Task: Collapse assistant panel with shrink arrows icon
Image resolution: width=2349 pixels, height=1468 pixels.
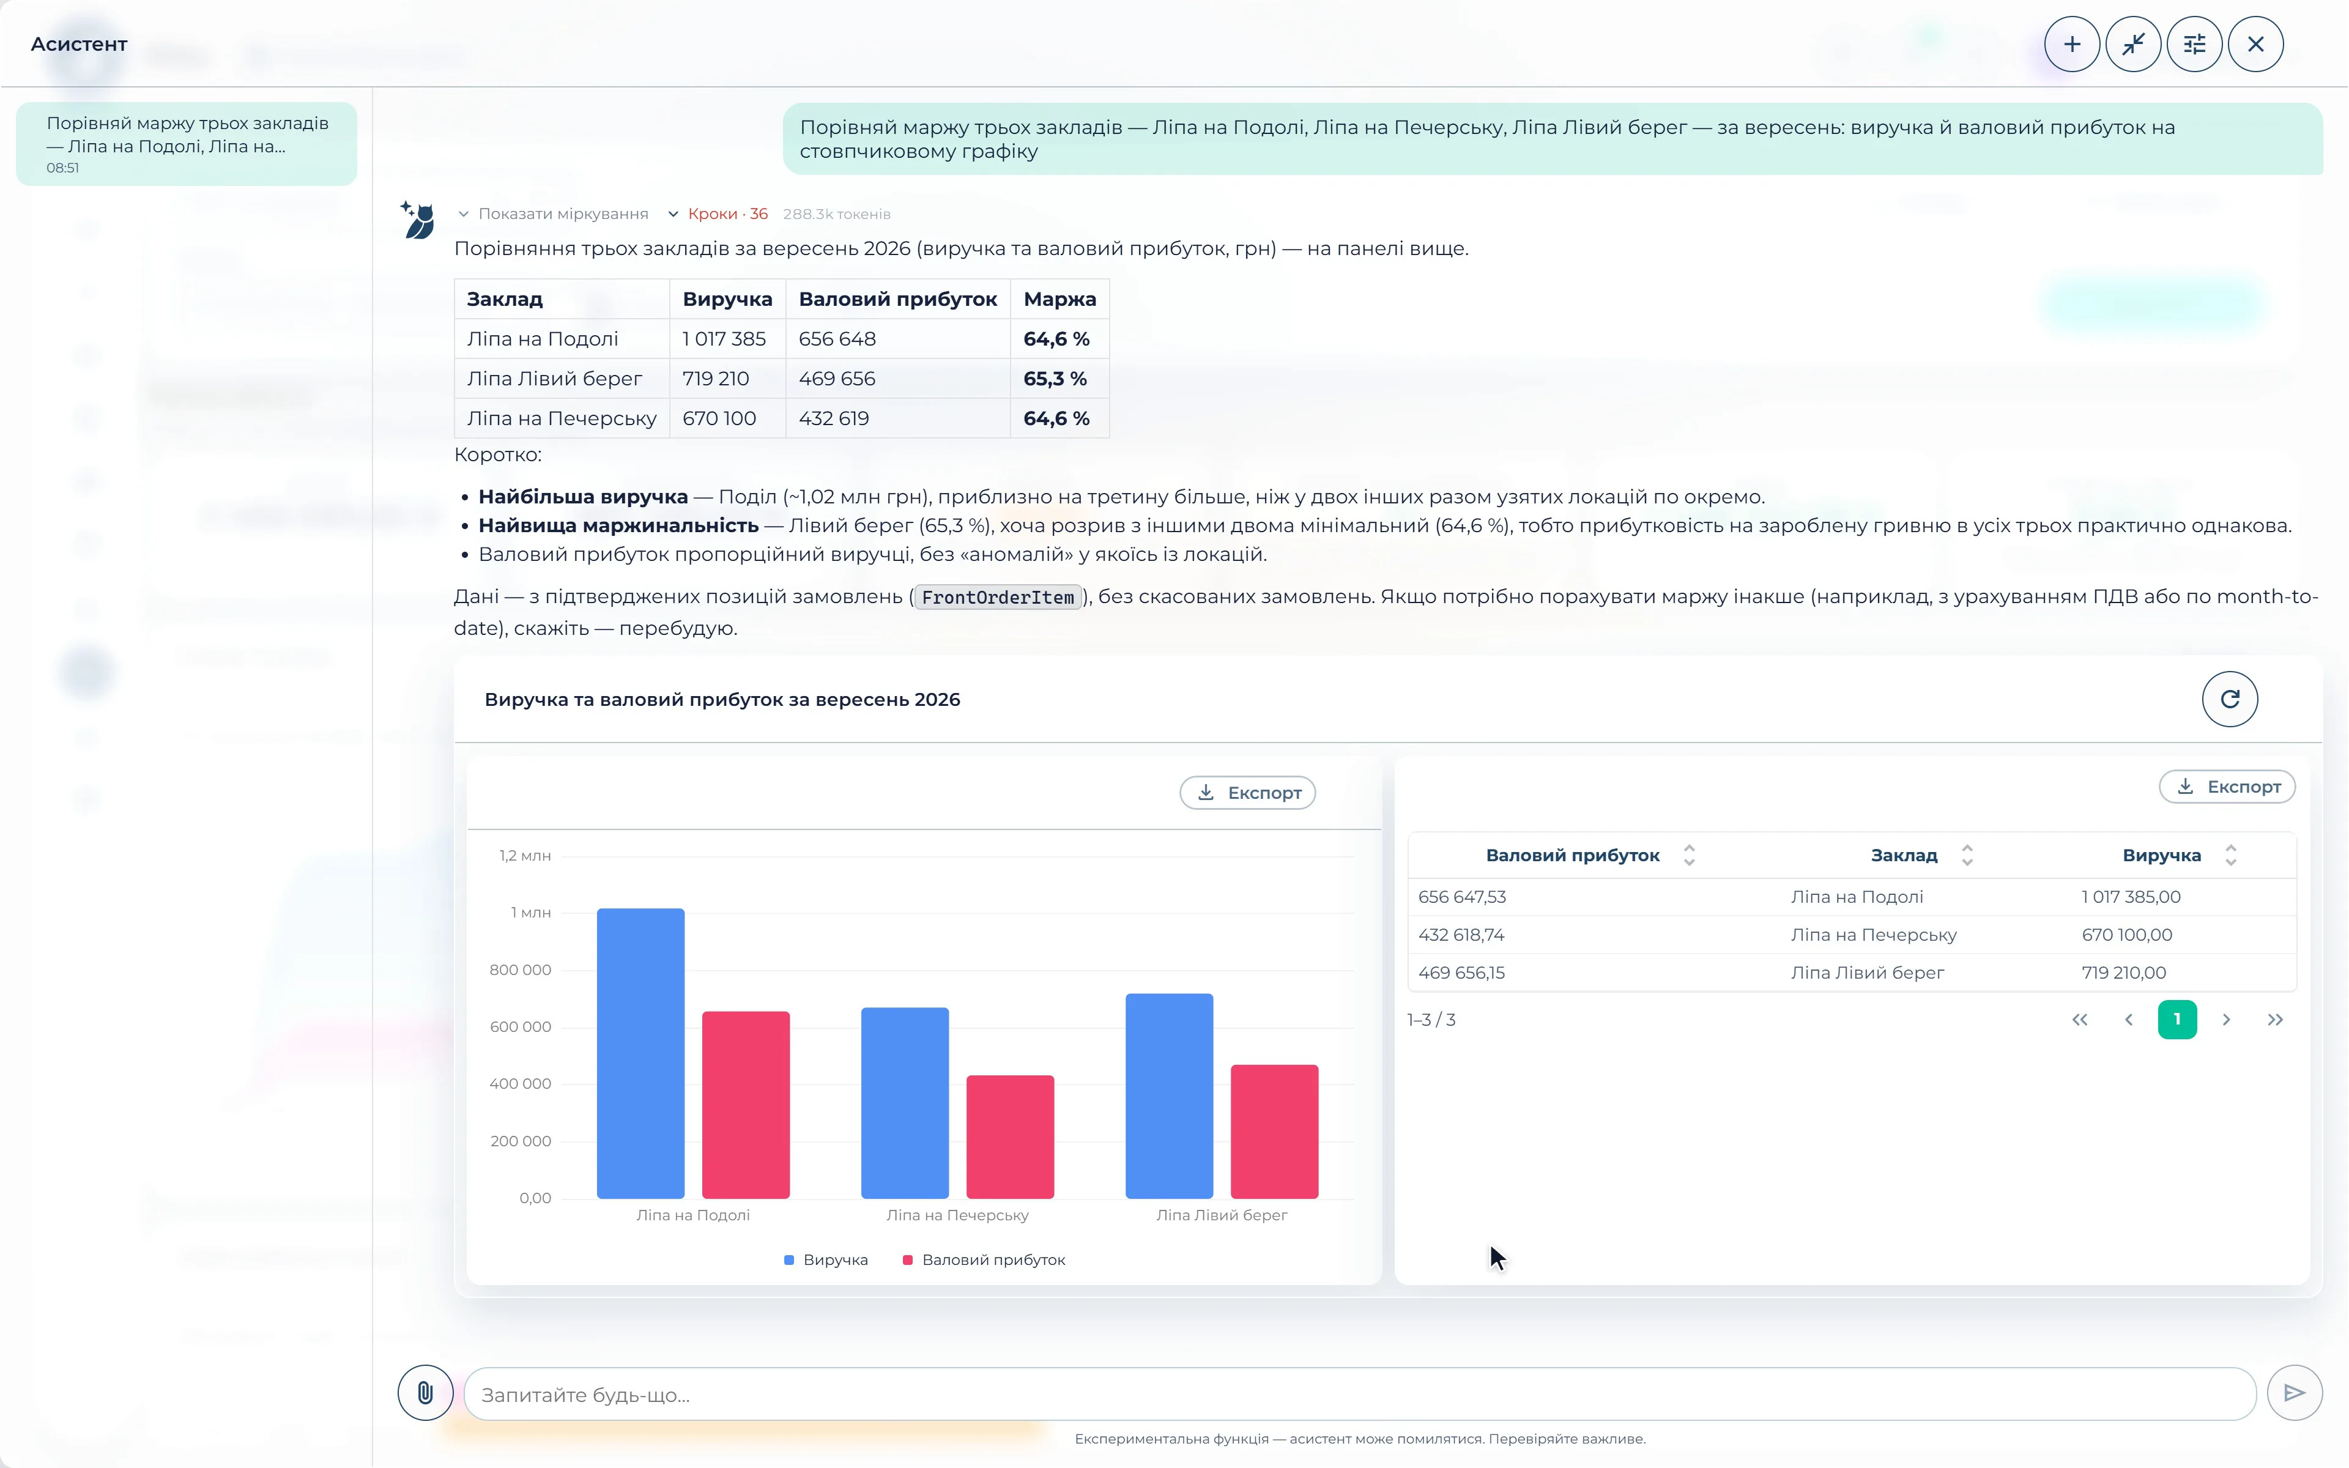Action: pos(2132,45)
